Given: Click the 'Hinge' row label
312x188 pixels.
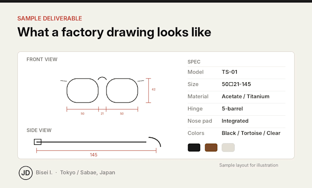Looking at the screenshot, I should [195, 108].
